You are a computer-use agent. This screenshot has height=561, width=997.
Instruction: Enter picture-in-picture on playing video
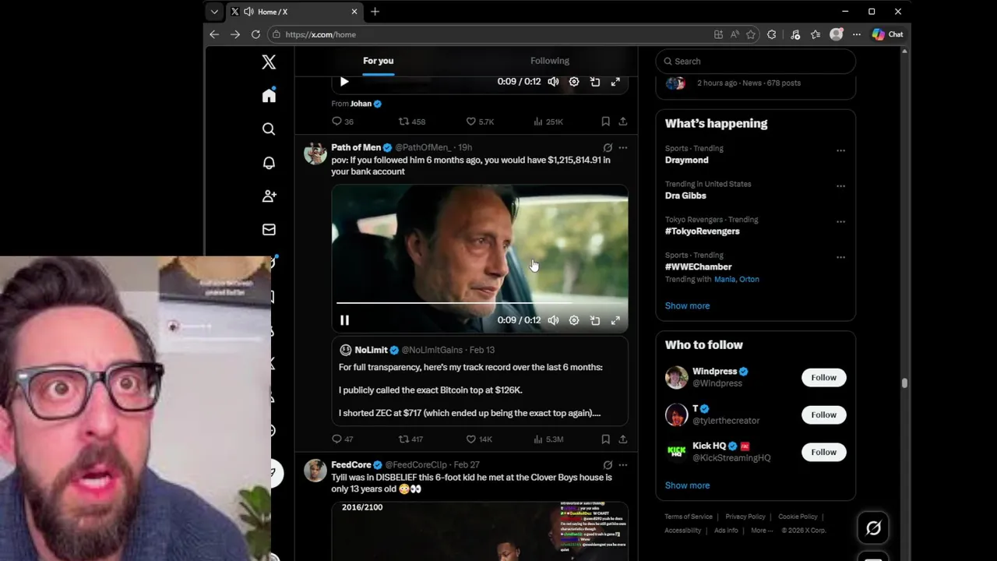click(595, 320)
